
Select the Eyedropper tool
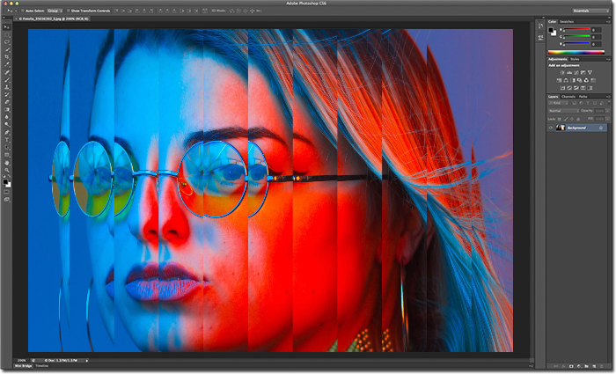(x=7, y=64)
